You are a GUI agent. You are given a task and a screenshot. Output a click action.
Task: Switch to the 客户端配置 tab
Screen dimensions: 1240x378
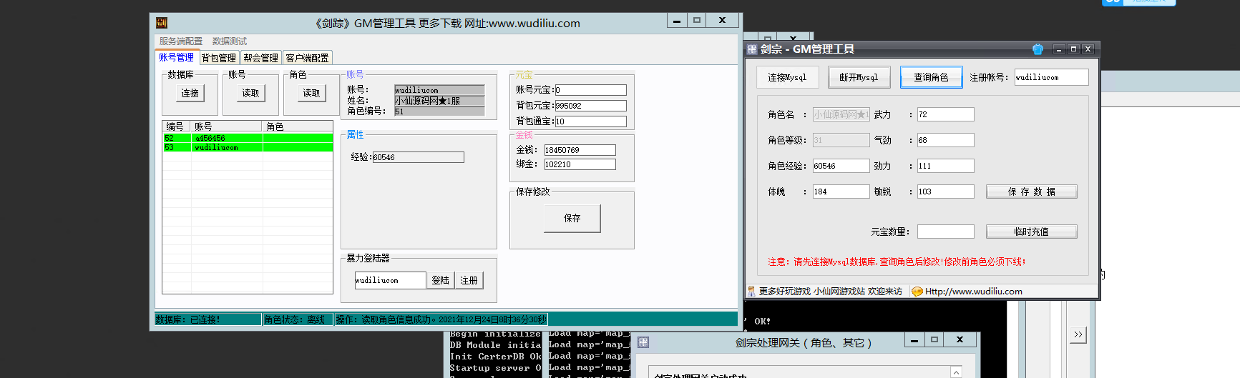coord(308,58)
